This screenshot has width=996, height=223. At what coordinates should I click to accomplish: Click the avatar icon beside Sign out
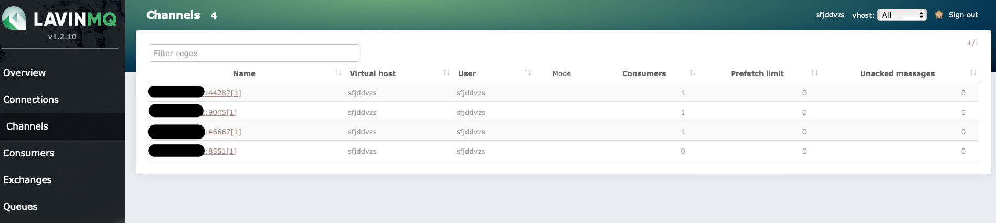coord(939,15)
